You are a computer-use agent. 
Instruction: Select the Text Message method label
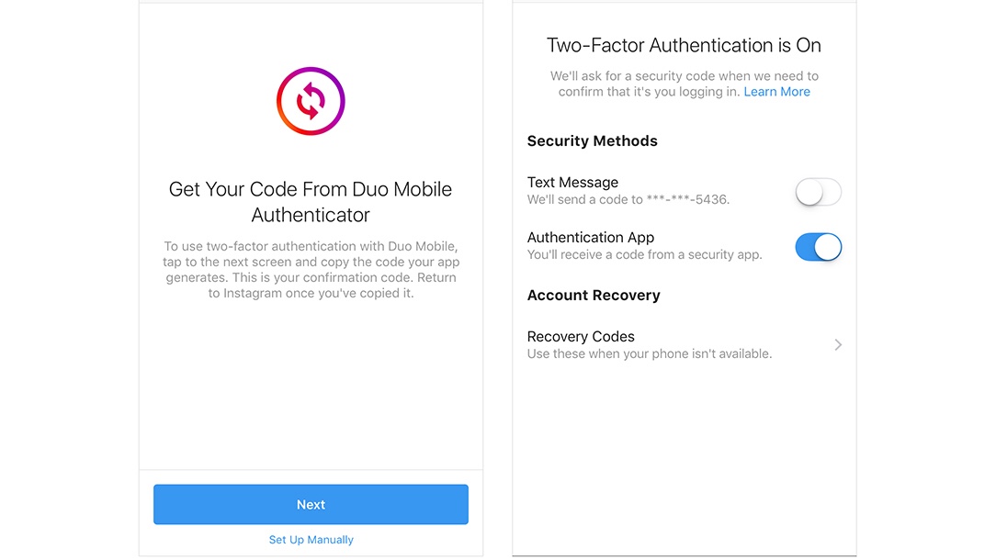pos(572,182)
